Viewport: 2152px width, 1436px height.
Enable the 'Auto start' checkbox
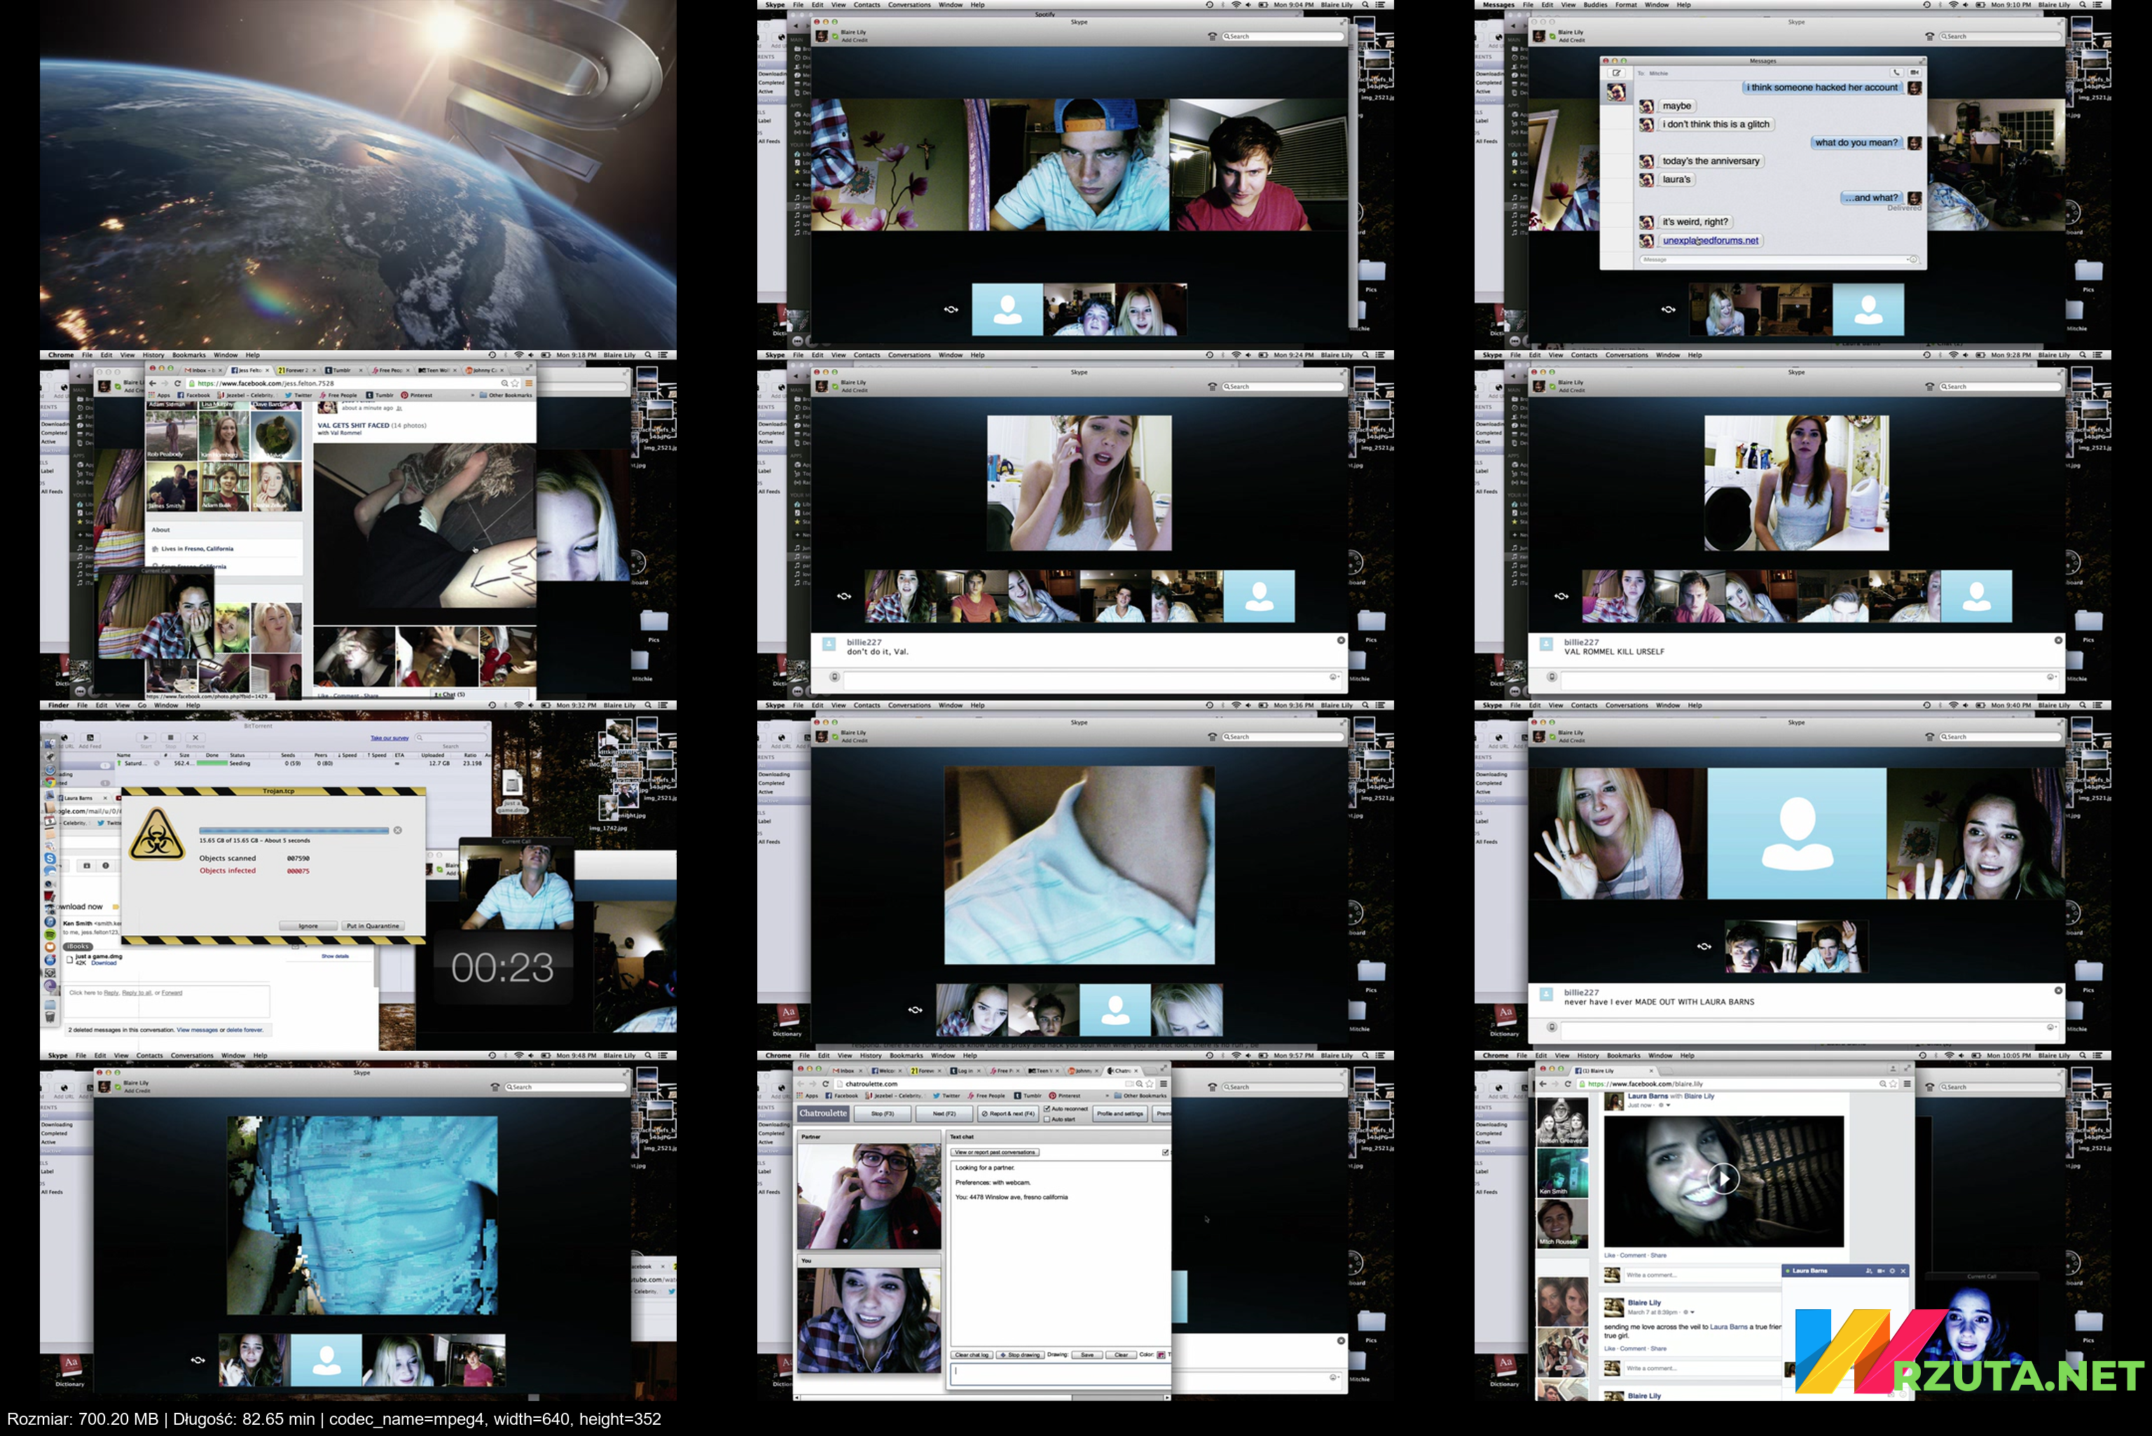coord(1047,1119)
